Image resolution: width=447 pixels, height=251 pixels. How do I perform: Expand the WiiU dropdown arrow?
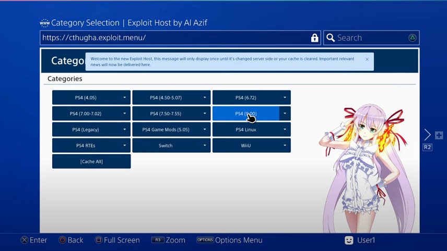(x=285, y=145)
